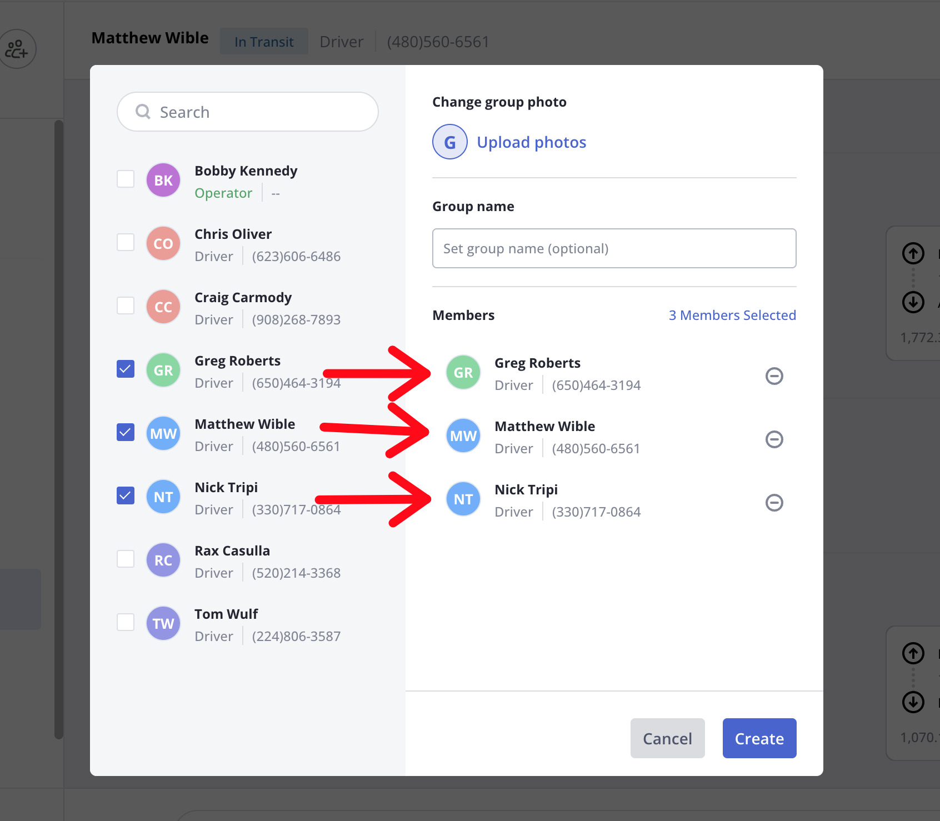
Task: Click Chris Oliver name text
Action: coord(233,234)
